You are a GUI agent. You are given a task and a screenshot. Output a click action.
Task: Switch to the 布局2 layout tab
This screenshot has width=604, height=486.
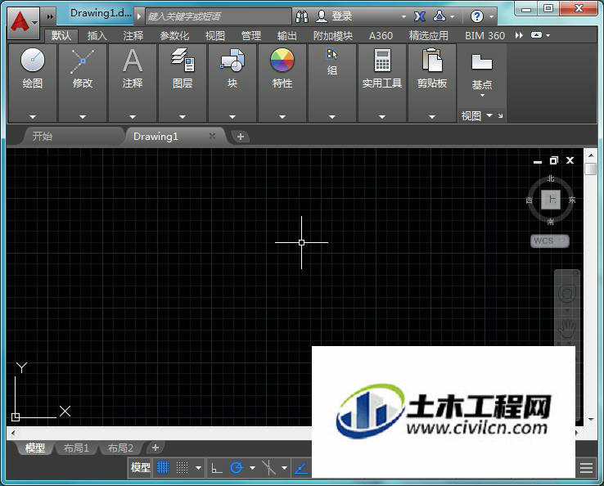pyautogui.click(x=120, y=448)
